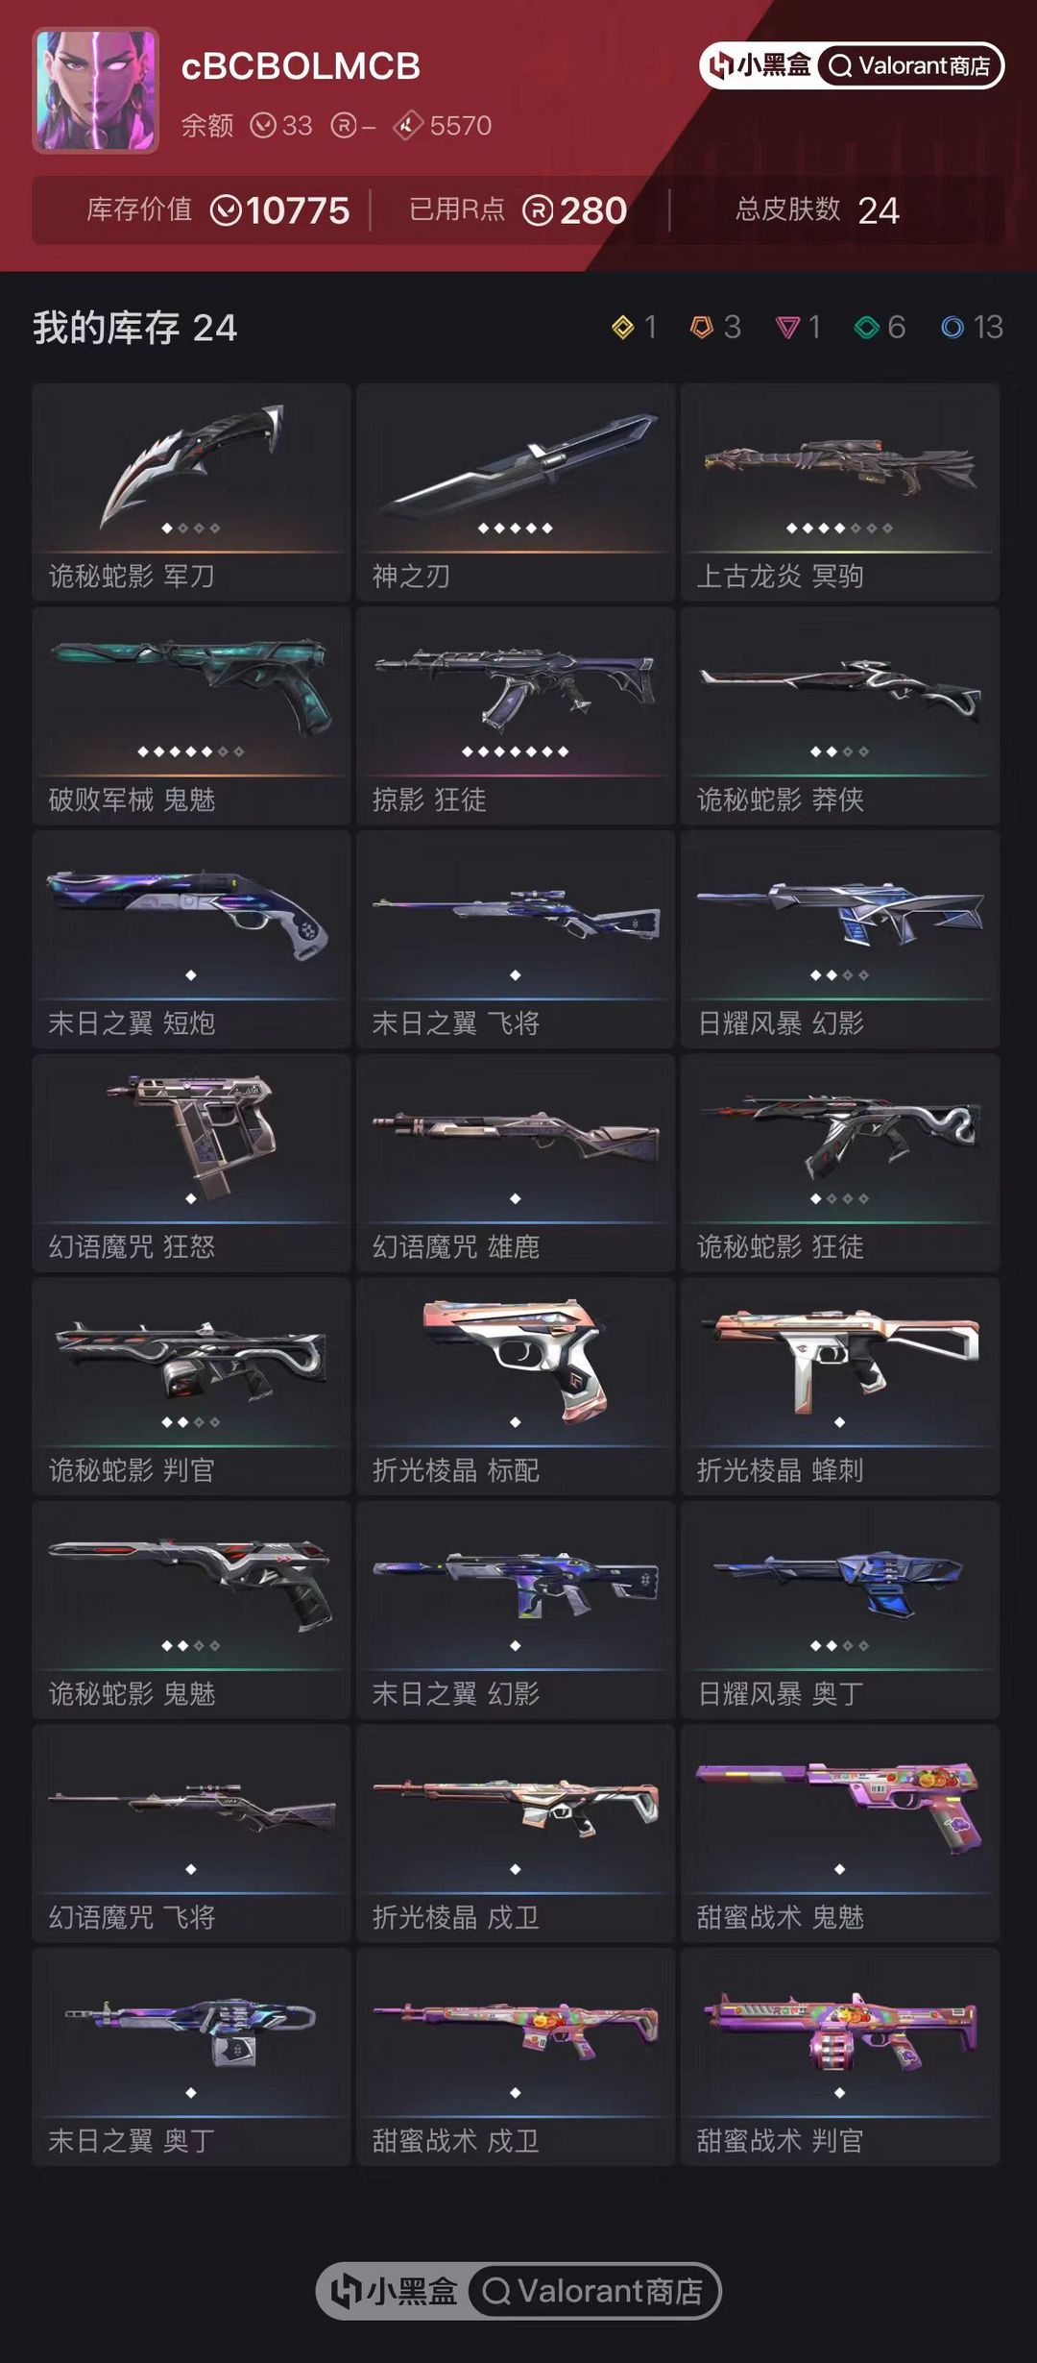Select the 破败军械 鬼魅 pistol skin
Image resolution: width=1037 pixels, height=2363 pixels.
(x=191, y=716)
